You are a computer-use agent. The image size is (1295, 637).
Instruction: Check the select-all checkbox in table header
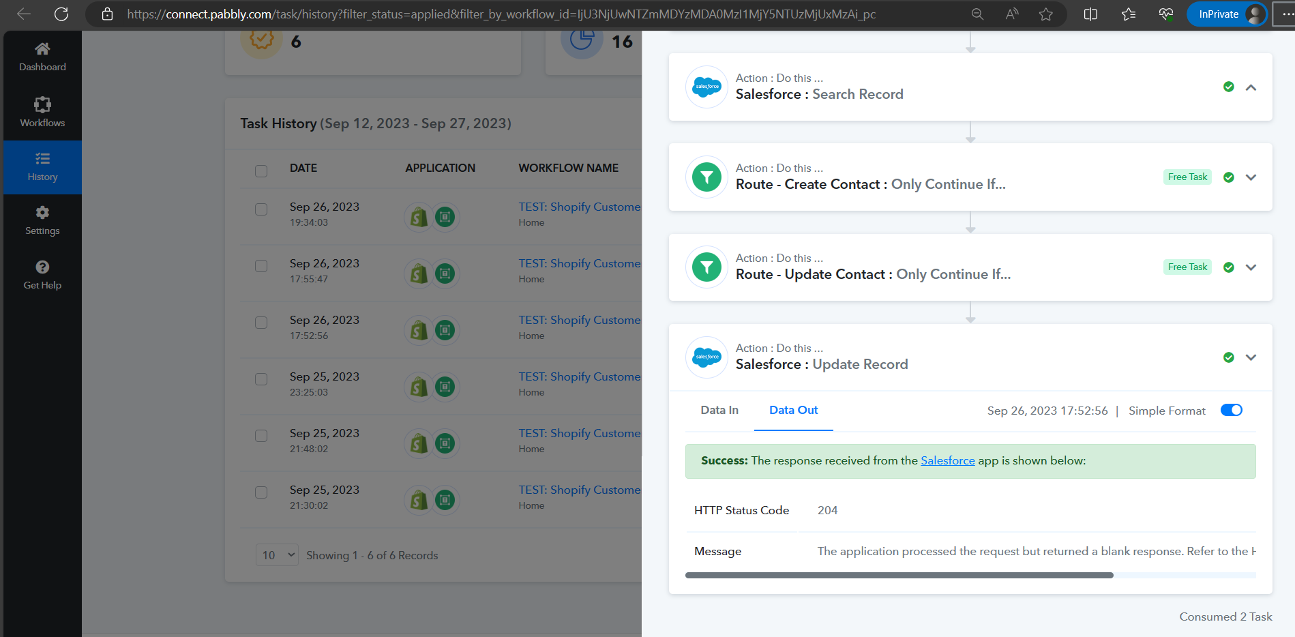[261, 171]
